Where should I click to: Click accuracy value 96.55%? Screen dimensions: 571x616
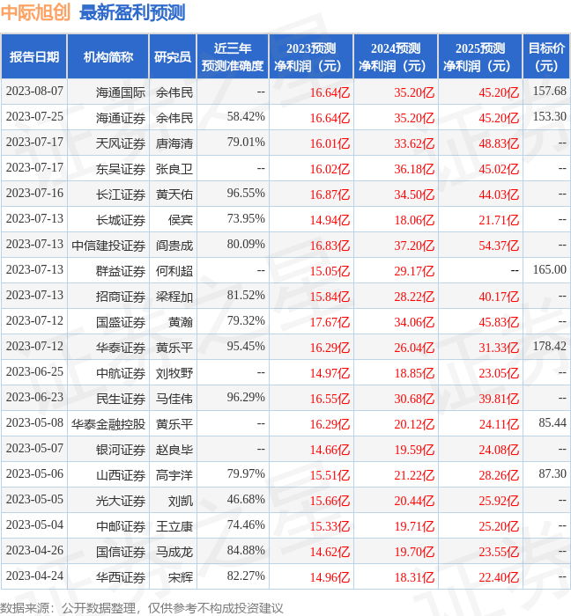[x=246, y=194]
